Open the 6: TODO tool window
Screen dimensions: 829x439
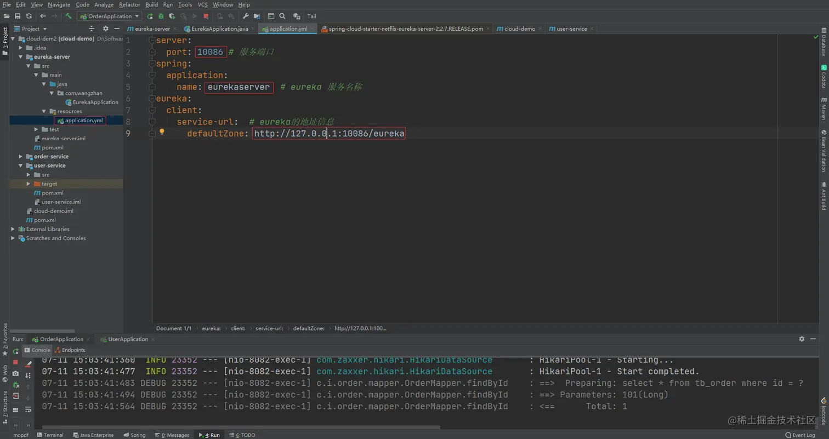click(x=242, y=435)
